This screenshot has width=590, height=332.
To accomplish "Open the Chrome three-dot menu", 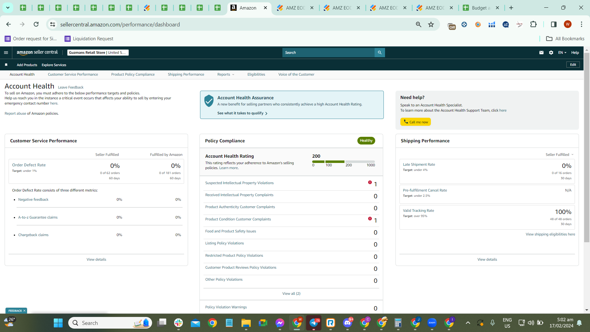I will 581,24.
